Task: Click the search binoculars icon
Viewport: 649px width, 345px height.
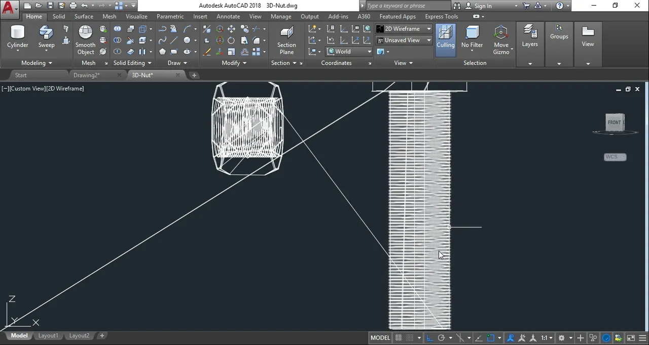Action: coord(457,6)
